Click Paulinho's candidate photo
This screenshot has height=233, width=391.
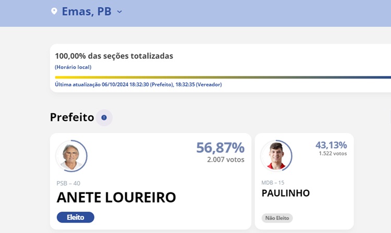tap(276, 156)
